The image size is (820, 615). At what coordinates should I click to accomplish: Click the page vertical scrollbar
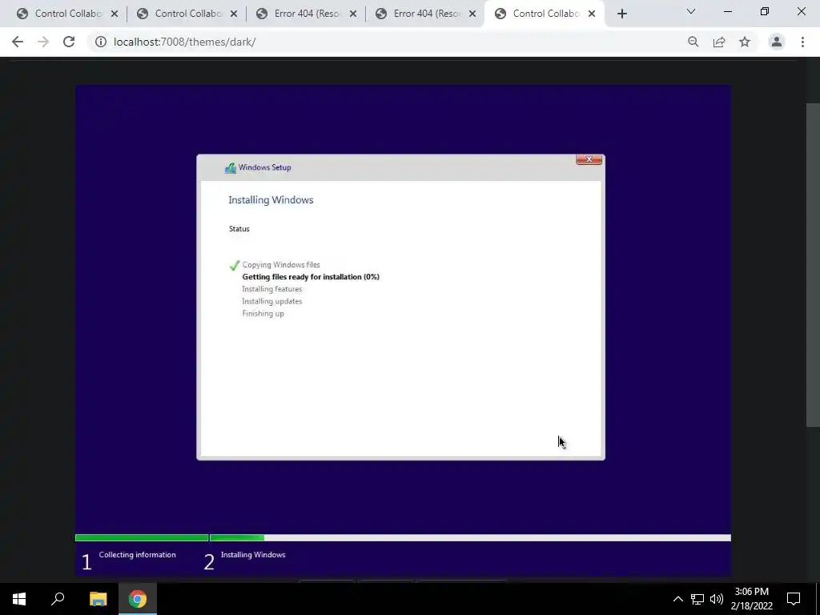pos(813,264)
